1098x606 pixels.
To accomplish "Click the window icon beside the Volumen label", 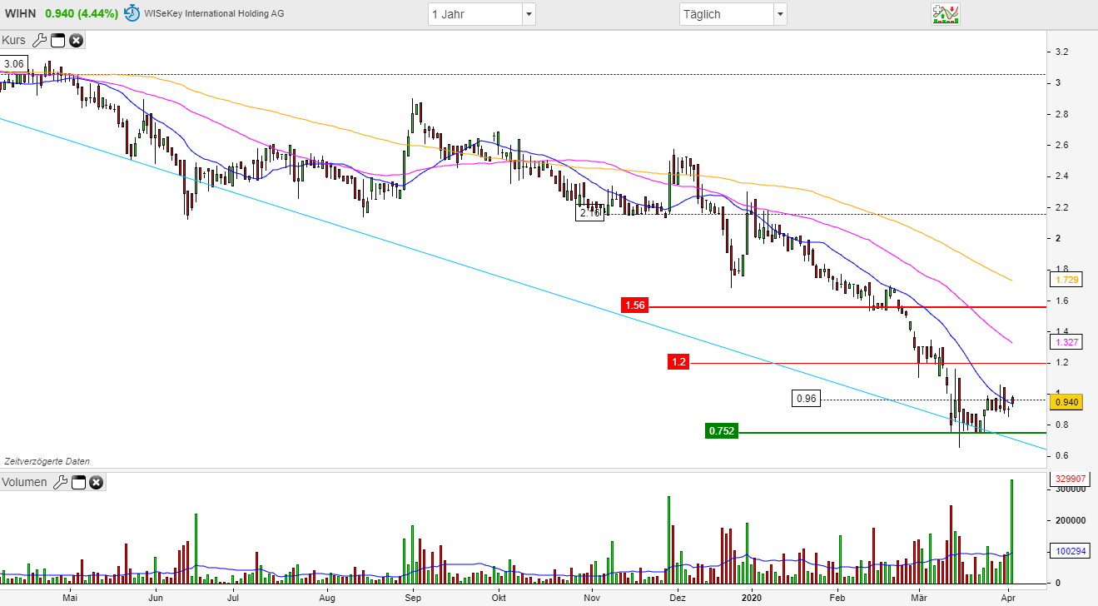I will [x=77, y=482].
